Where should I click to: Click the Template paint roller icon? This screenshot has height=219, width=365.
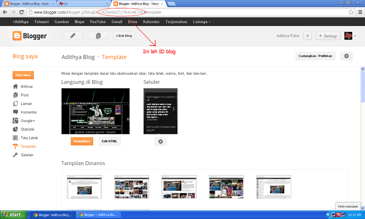15,146
